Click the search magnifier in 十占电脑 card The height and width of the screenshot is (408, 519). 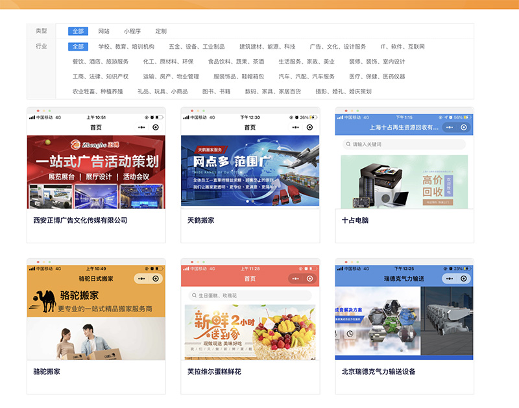point(348,144)
